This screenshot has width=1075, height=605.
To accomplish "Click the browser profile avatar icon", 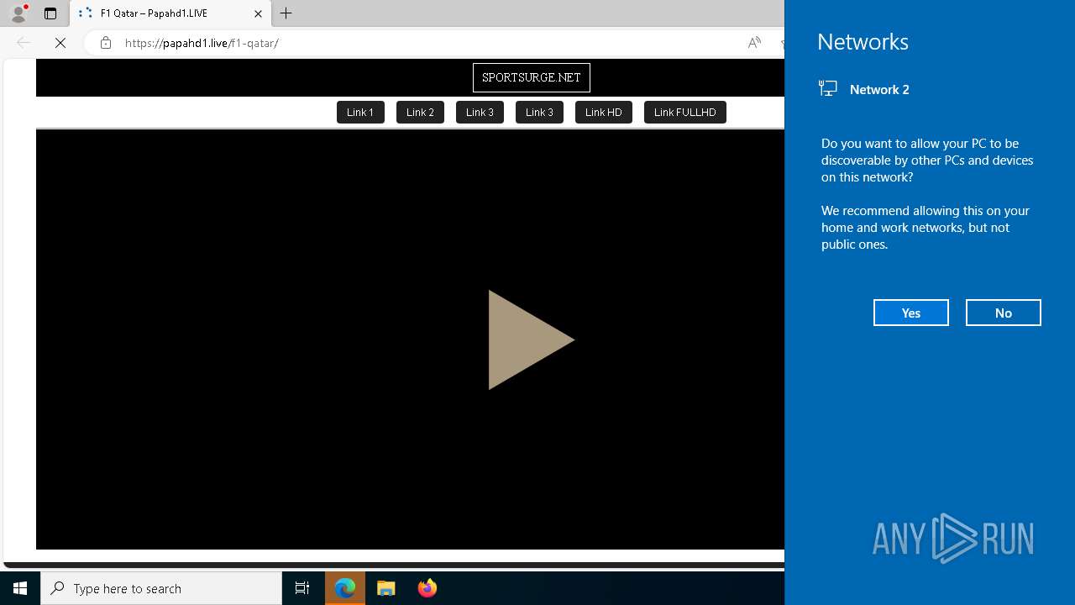I will pos(18,13).
